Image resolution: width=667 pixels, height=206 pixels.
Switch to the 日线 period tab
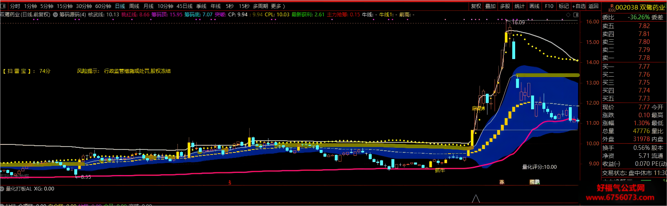120,6
